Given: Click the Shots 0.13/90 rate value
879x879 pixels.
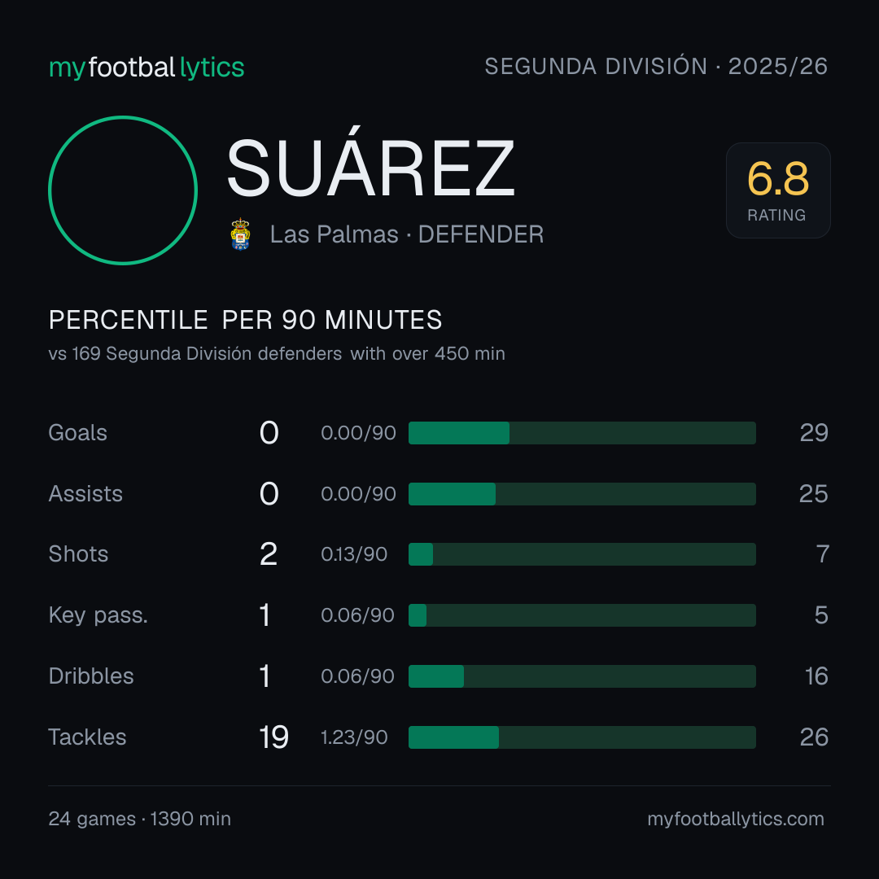Looking at the screenshot, I should coord(354,554).
